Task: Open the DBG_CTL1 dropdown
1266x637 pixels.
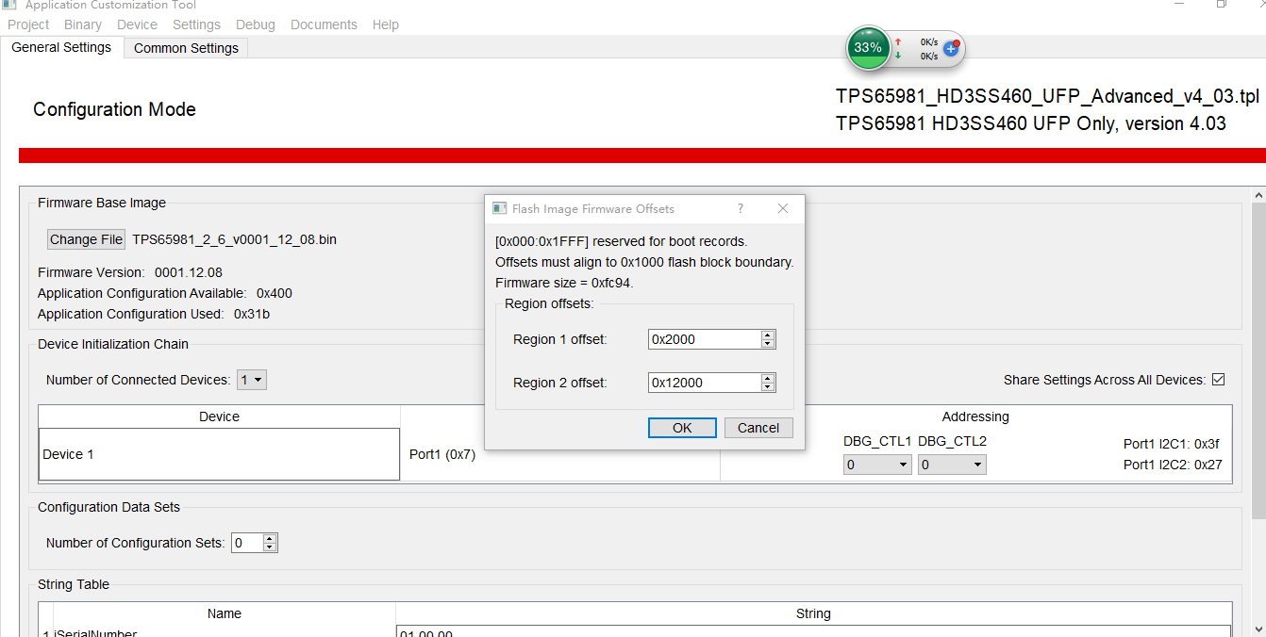Action: coord(877,465)
